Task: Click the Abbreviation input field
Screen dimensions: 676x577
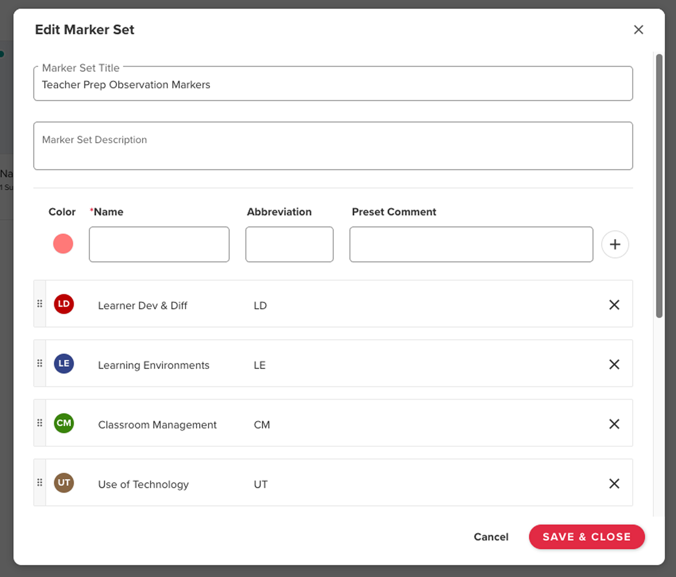Action: click(x=289, y=244)
